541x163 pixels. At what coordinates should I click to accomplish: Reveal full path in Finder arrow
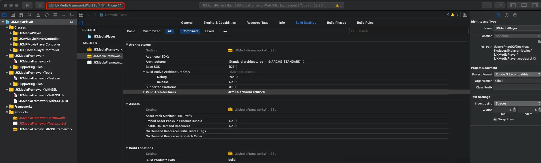[534, 59]
